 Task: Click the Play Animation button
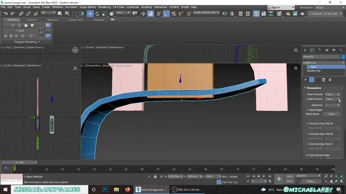(x=258, y=176)
